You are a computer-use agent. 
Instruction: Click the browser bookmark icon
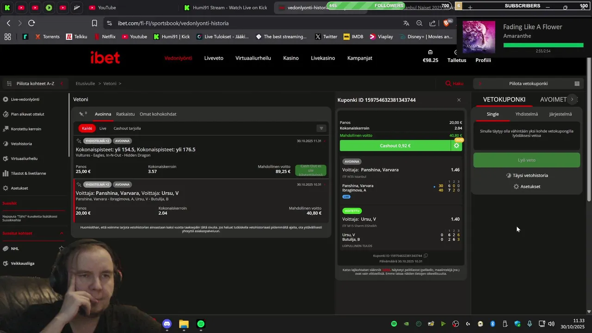click(94, 23)
